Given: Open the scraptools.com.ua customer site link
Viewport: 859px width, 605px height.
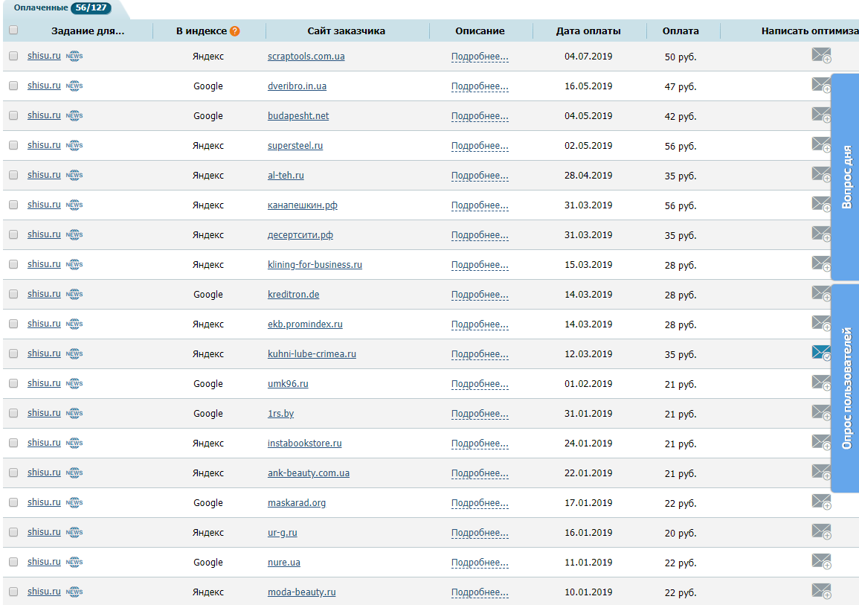Looking at the screenshot, I should 306,57.
